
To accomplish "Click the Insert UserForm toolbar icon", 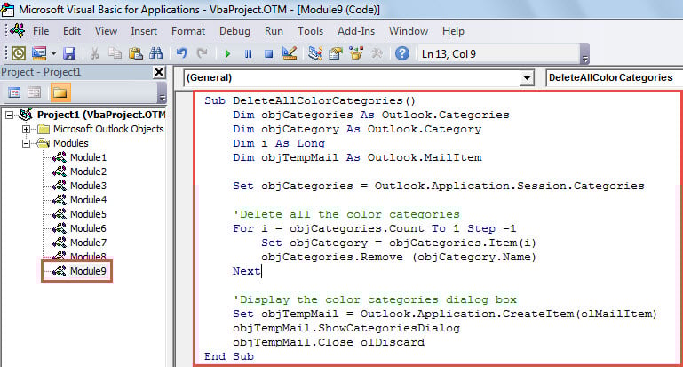I will point(39,53).
